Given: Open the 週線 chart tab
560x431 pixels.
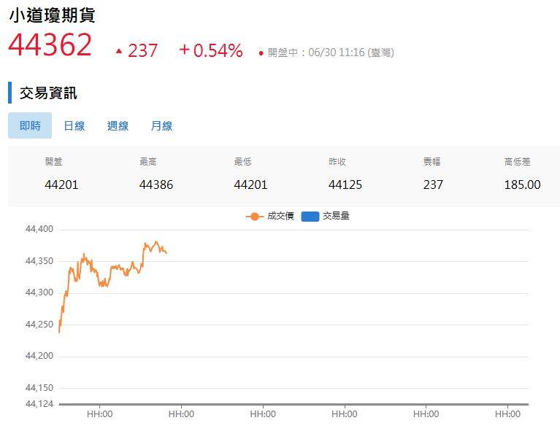Looking at the screenshot, I should (118, 125).
